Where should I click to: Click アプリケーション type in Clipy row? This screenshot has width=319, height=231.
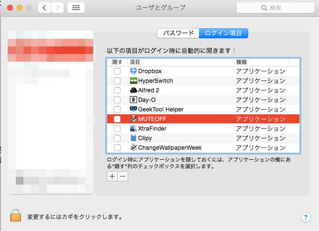click(x=261, y=138)
